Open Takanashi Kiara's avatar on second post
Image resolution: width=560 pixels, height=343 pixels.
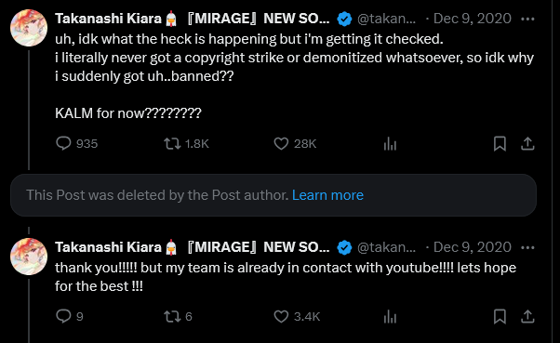[29, 257]
